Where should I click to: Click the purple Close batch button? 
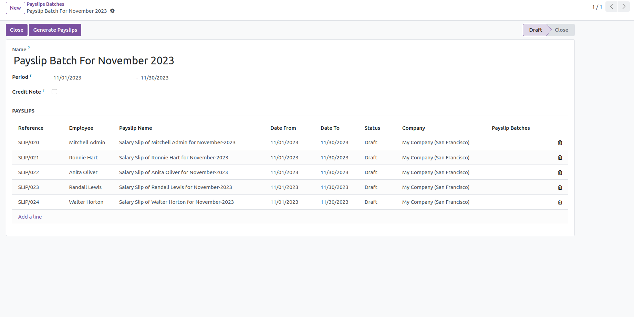pyautogui.click(x=17, y=30)
